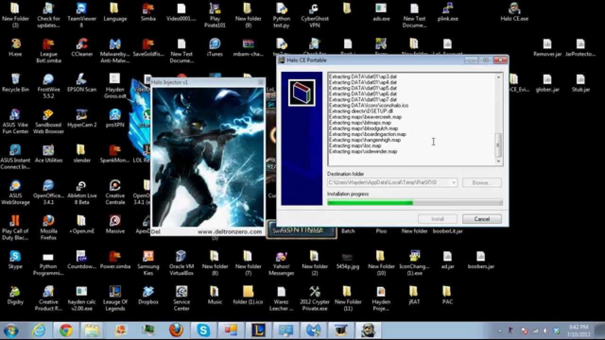Click the www.deltronzero.com link in Halo Injector
The height and width of the screenshot is (340, 605).
pyautogui.click(x=230, y=232)
